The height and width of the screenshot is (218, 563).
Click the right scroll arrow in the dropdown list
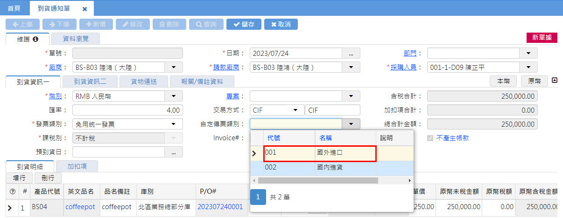tap(410, 180)
